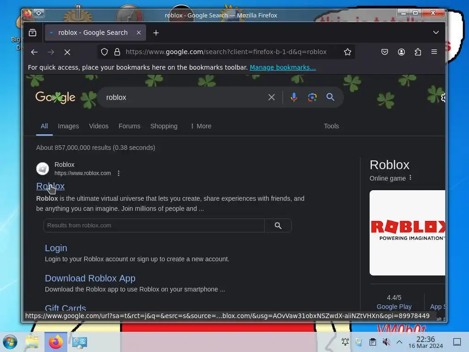Bookmark this page with the star

347,52
